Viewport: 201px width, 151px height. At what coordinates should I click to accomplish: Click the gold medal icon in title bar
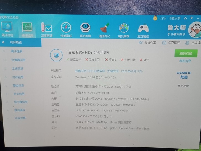pos(155,18)
